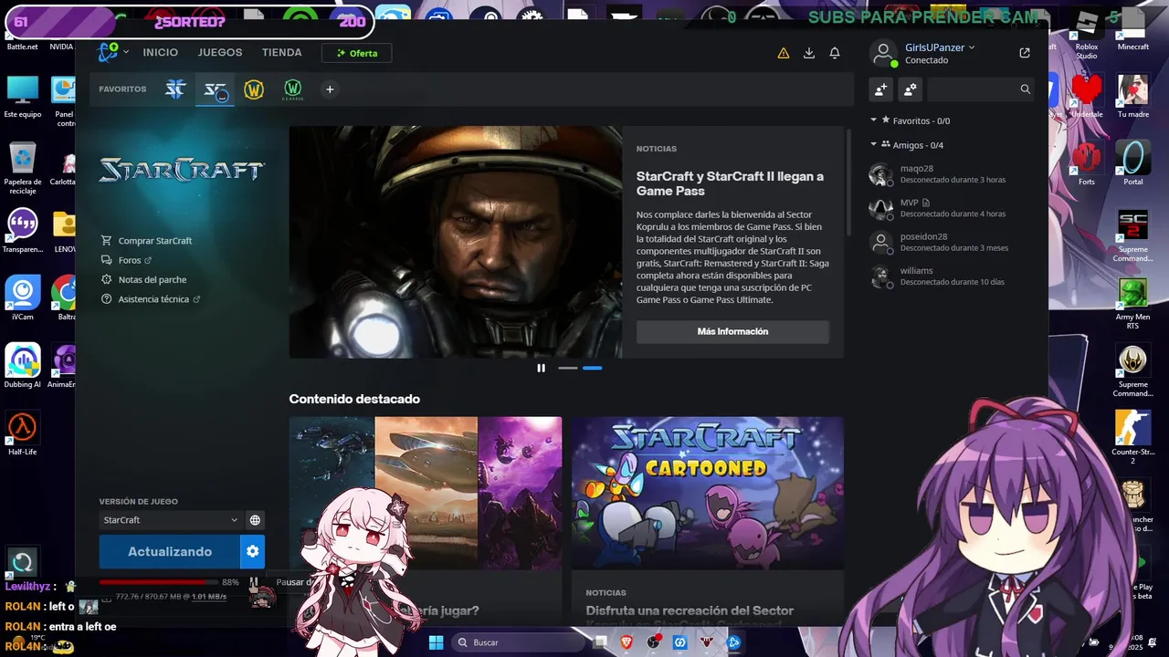Collapse the Favoritos friends group
This screenshot has height=657, width=1169.
pyautogui.click(x=874, y=120)
